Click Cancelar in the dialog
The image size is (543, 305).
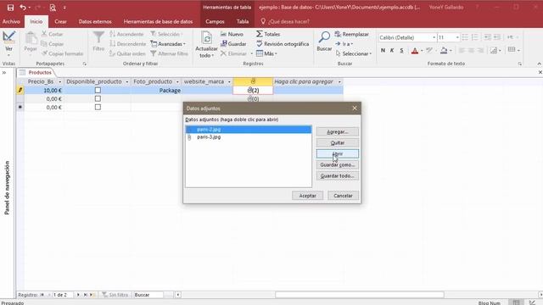tap(343, 196)
